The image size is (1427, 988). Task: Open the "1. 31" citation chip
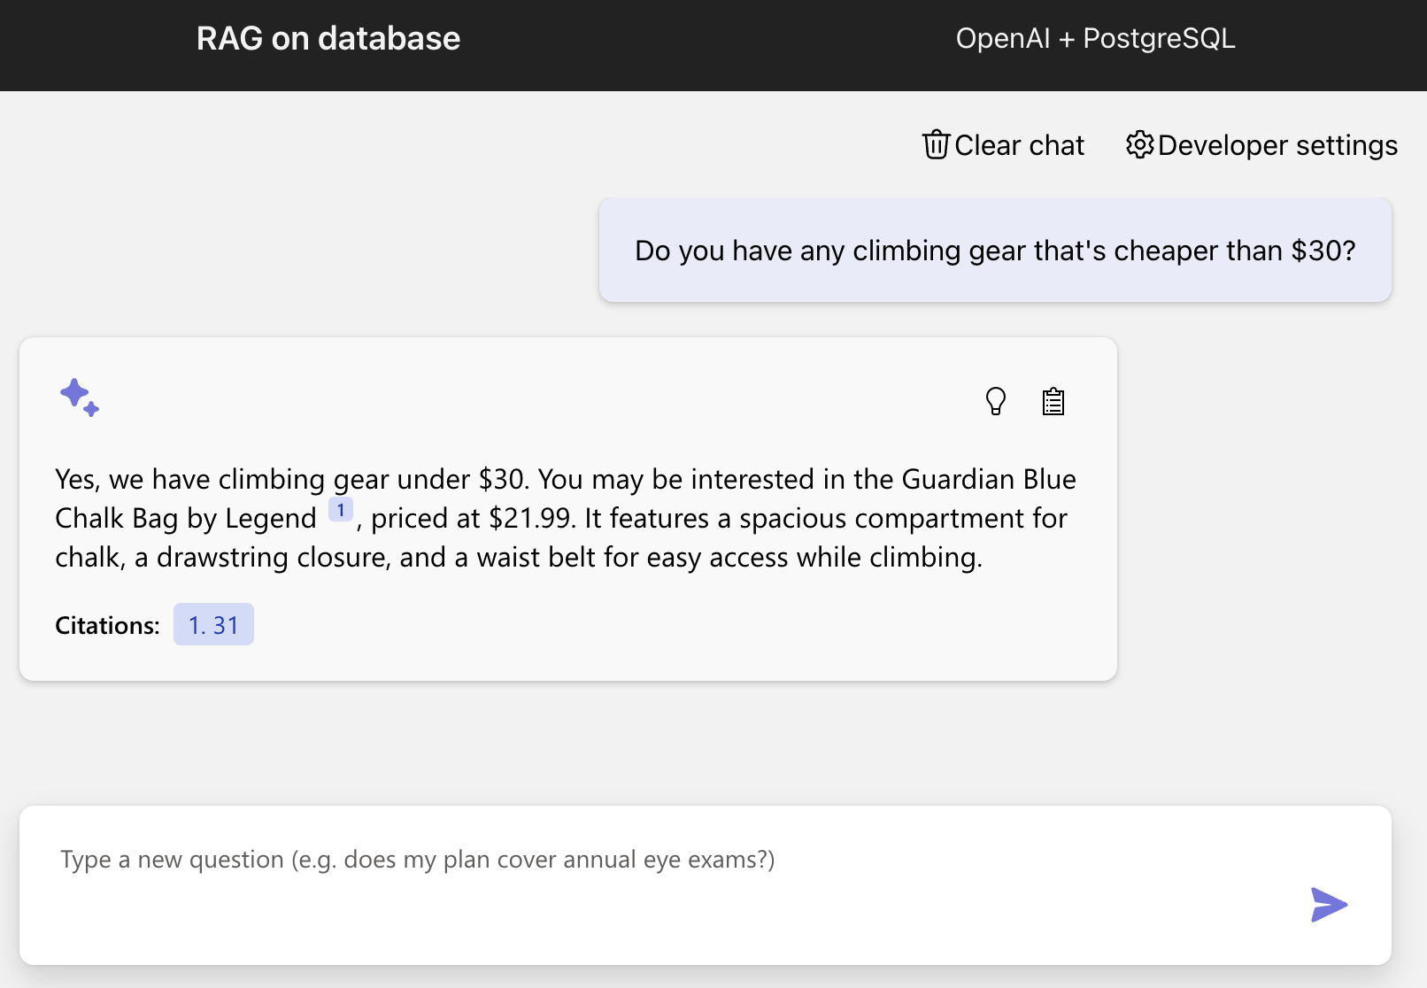(x=213, y=624)
